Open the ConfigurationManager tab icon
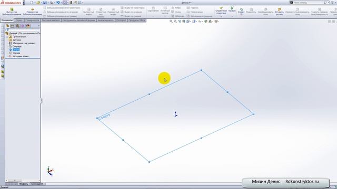Viewport: 337px width, 189px height. (x=18, y=26)
